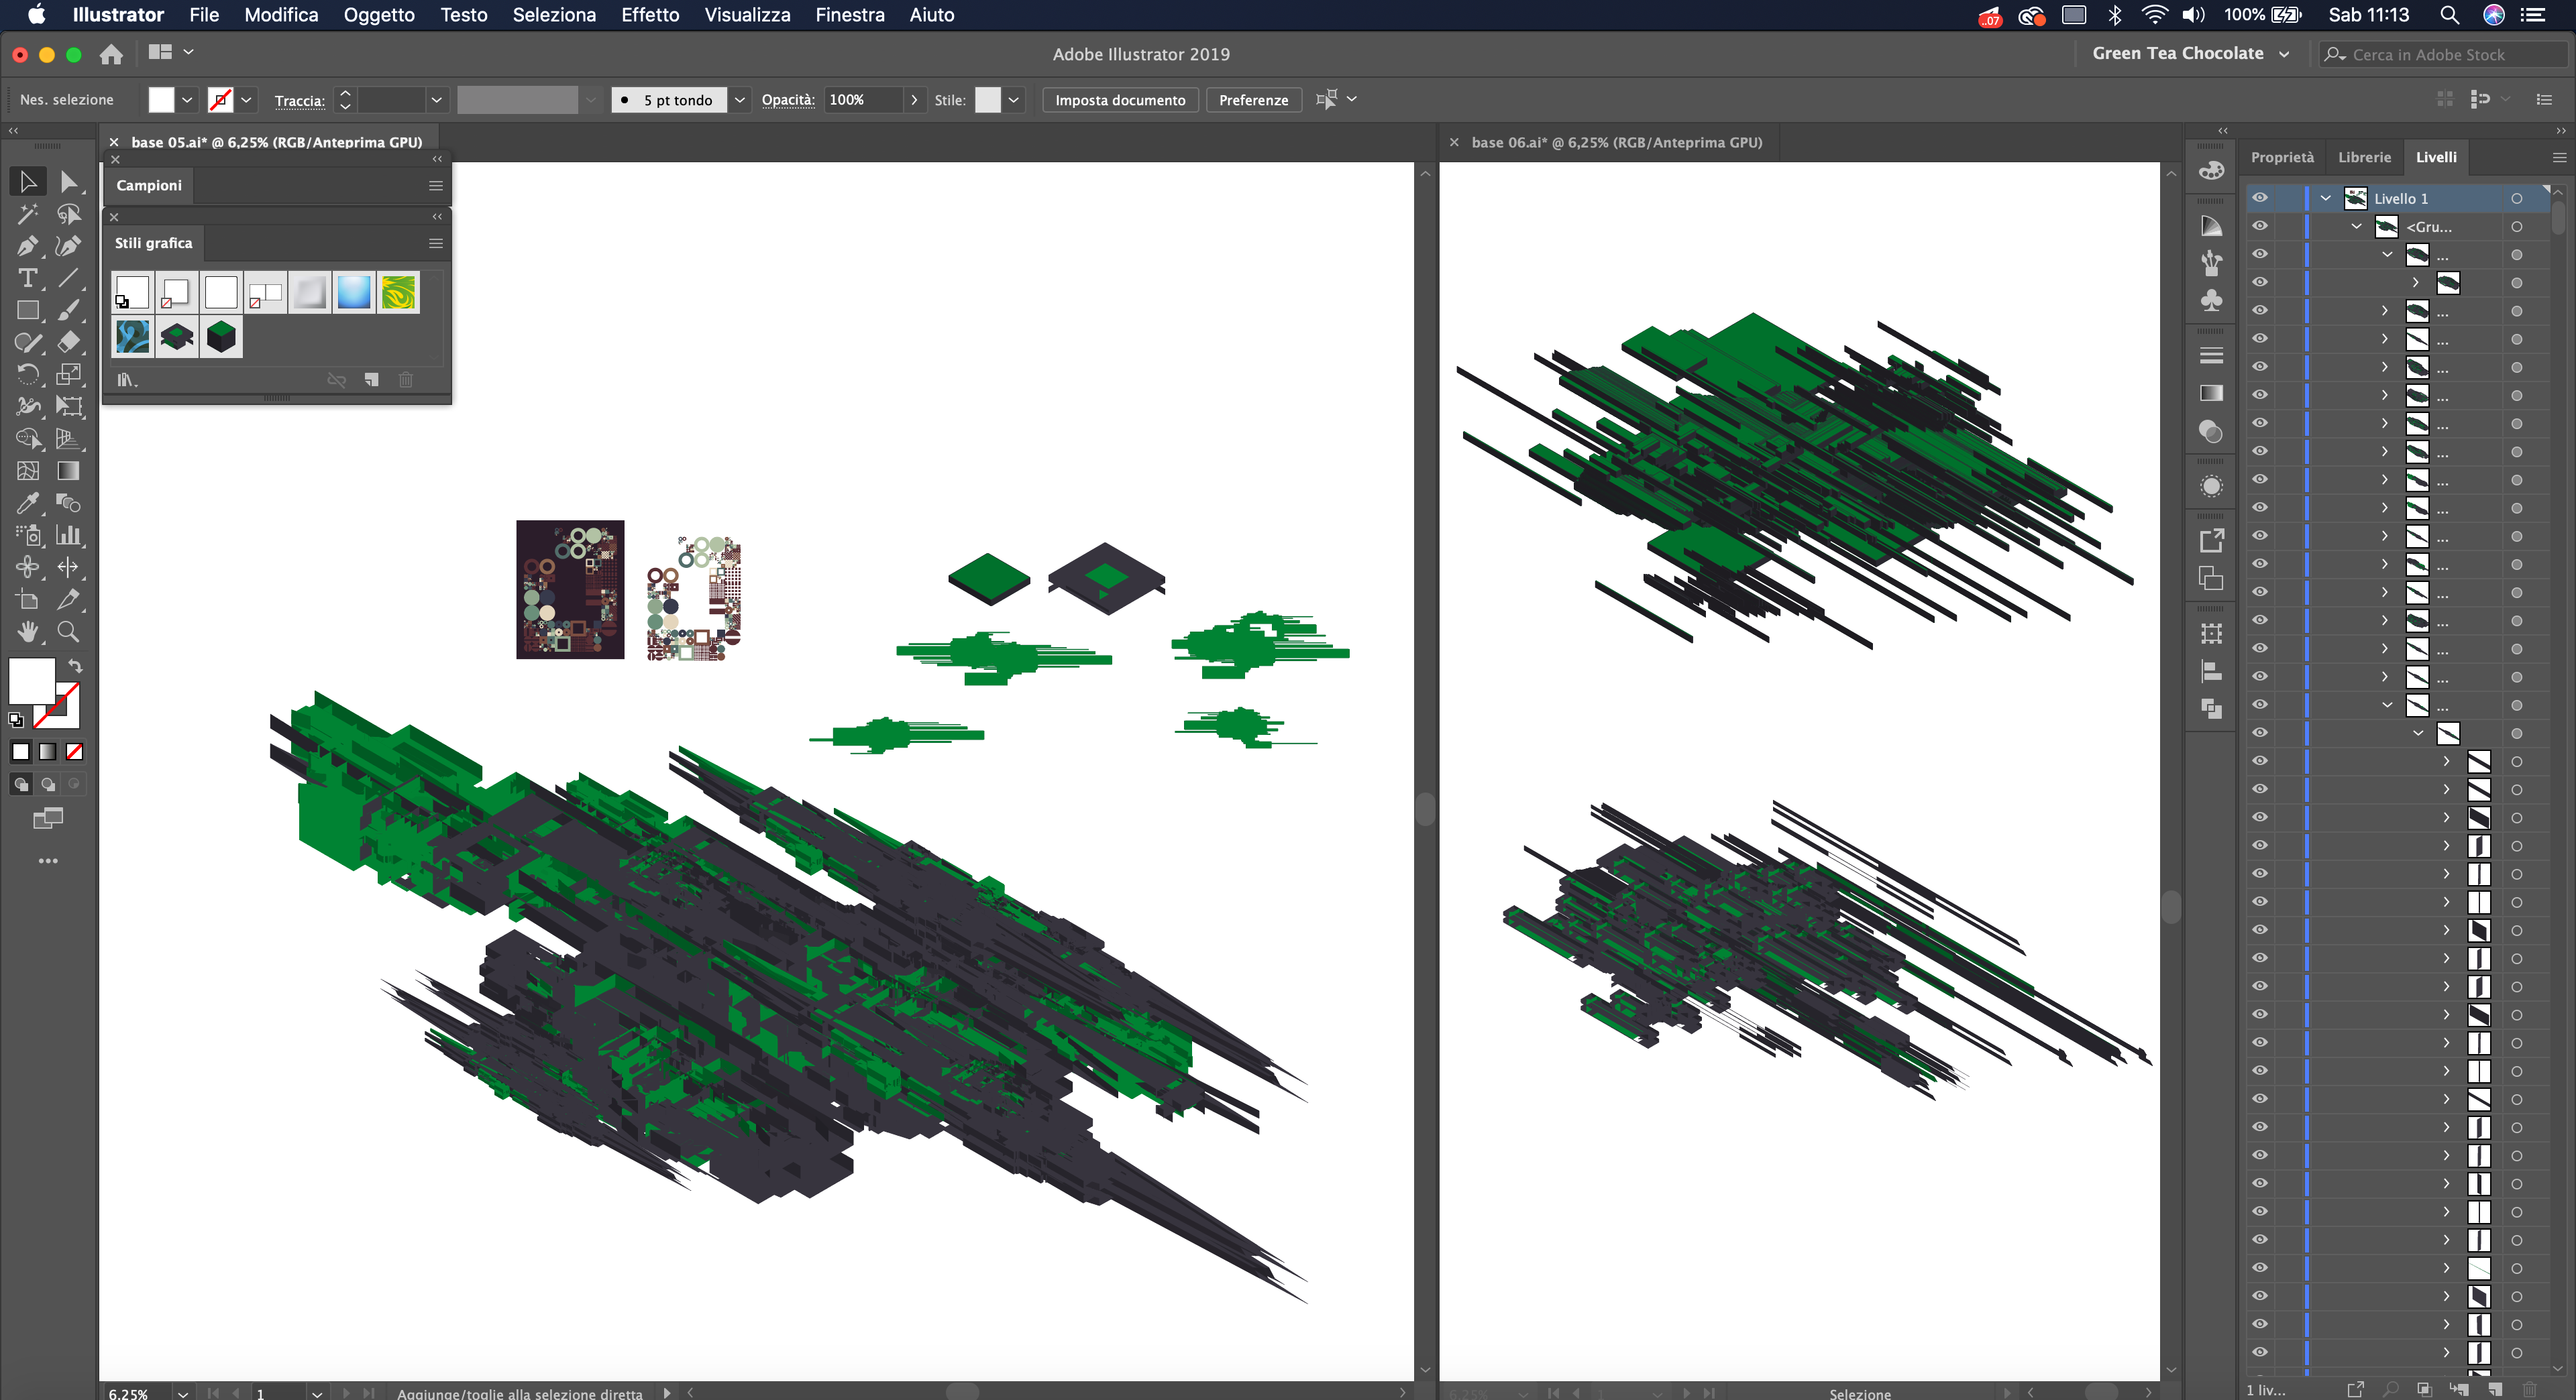The image size is (2576, 1400).
Task: Open the Color panel palette icon
Action: 2211,170
